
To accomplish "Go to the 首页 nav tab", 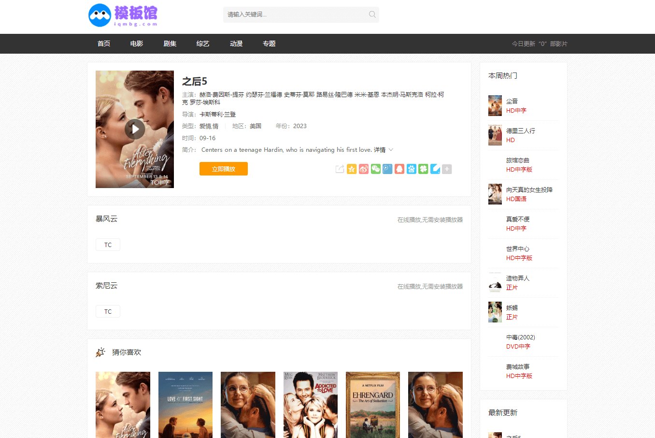I will (104, 44).
